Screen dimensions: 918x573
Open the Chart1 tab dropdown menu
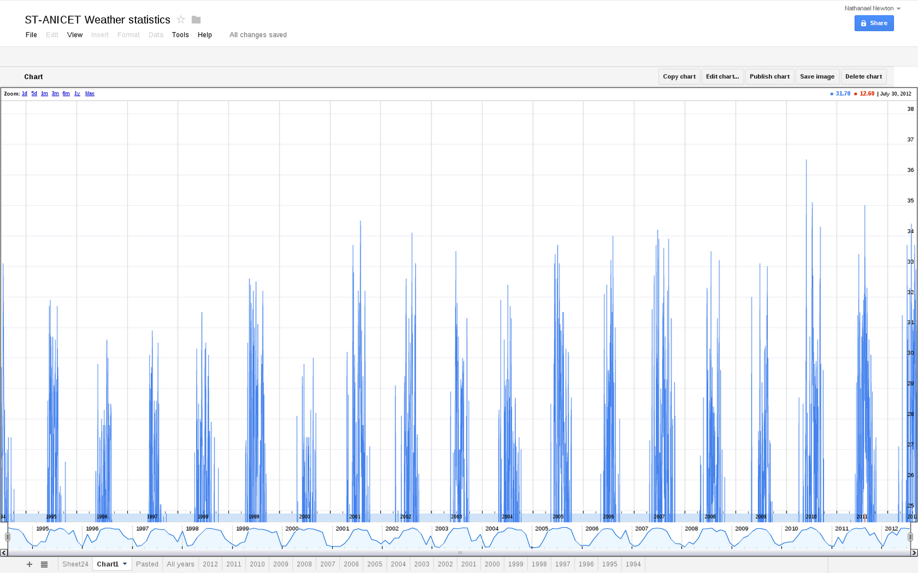[124, 564]
